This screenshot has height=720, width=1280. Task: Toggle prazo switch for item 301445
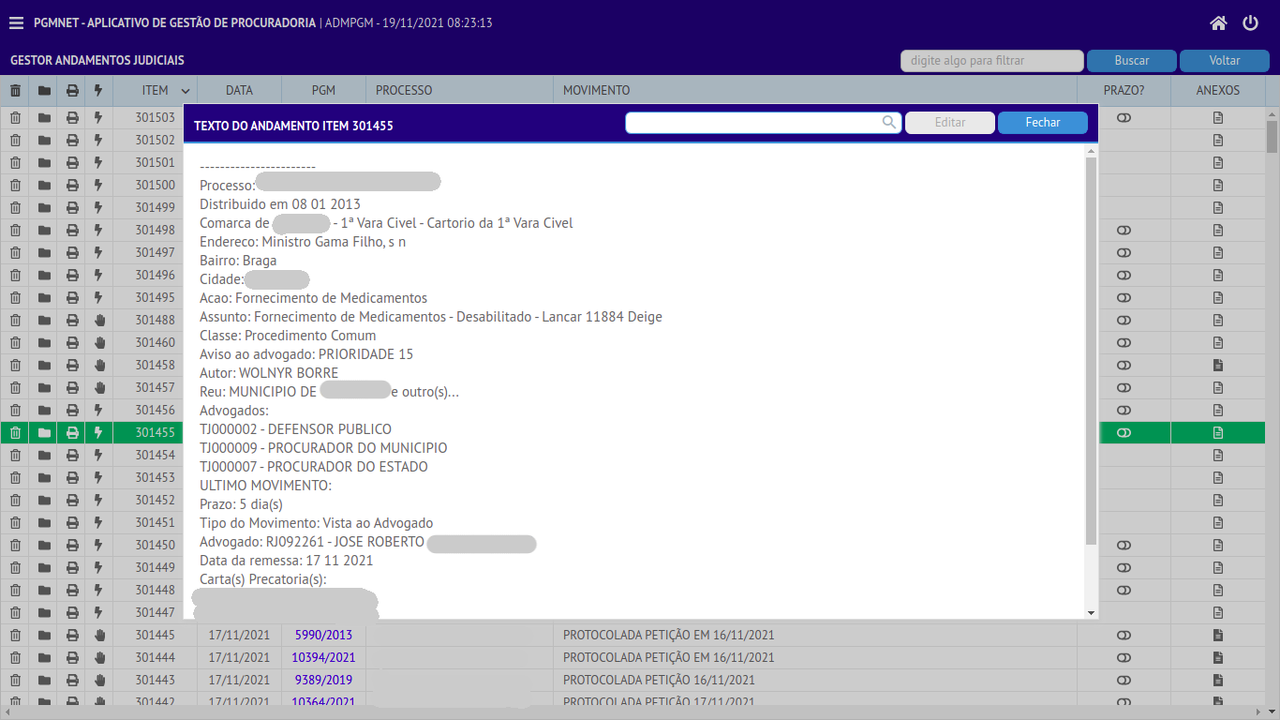[1124, 635]
